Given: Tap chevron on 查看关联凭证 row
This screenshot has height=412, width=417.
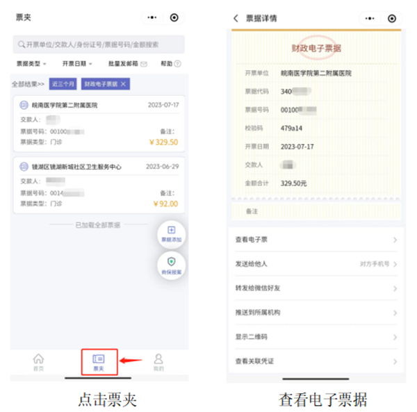Looking at the screenshot, I should (395, 362).
